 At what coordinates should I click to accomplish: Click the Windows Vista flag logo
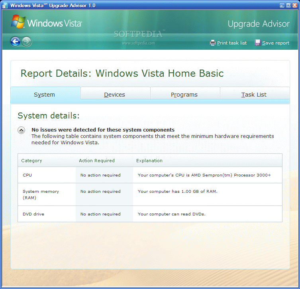click(18, 21)
